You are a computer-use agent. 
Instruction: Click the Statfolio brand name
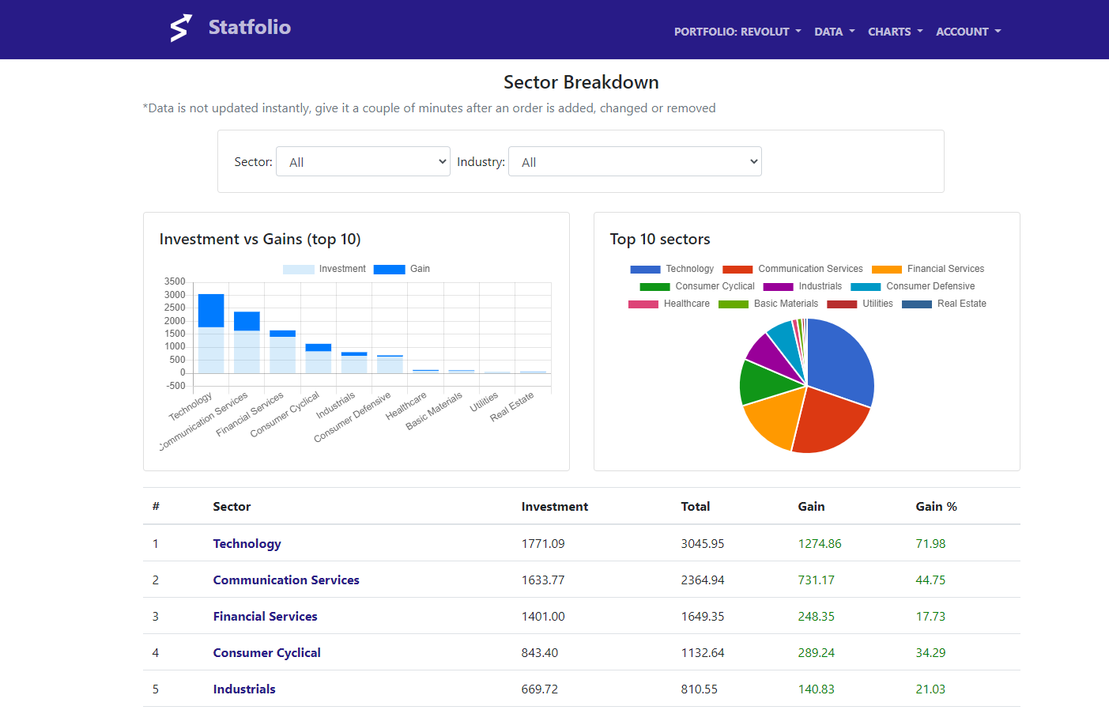[x=250, y=27]
